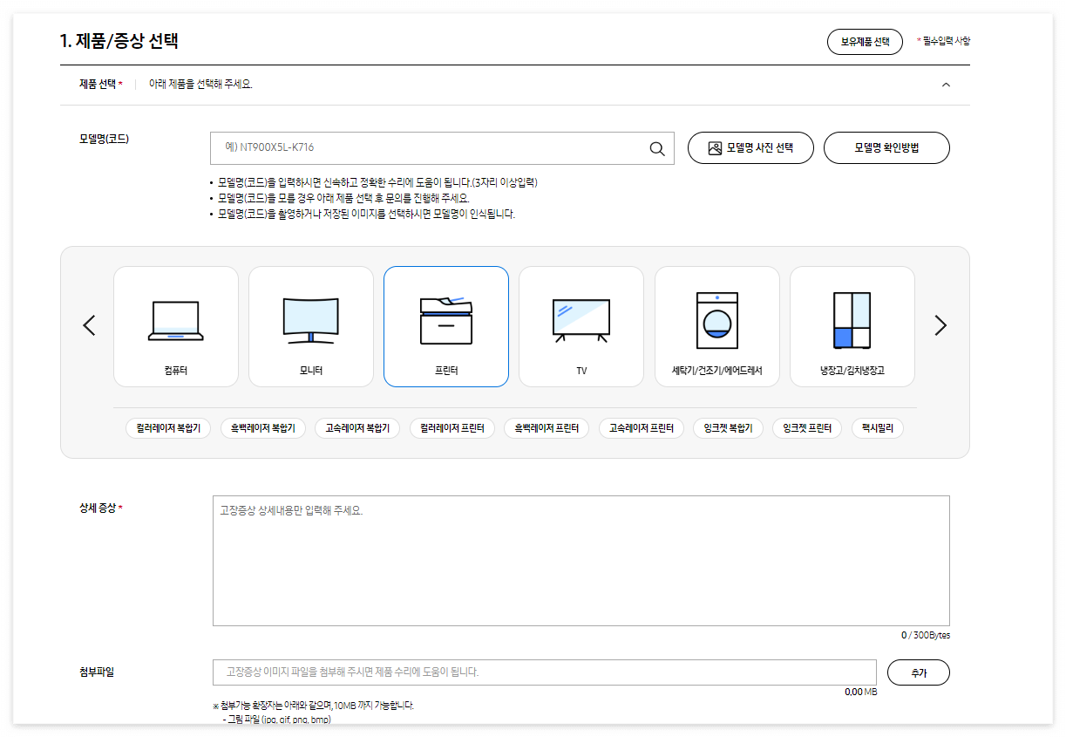Select the 컴퓨터 product category icon
Screen dimensions: 1066x737
point(175,325)
